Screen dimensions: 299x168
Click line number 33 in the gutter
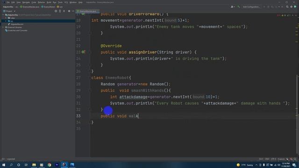click(x=78, y=116)
